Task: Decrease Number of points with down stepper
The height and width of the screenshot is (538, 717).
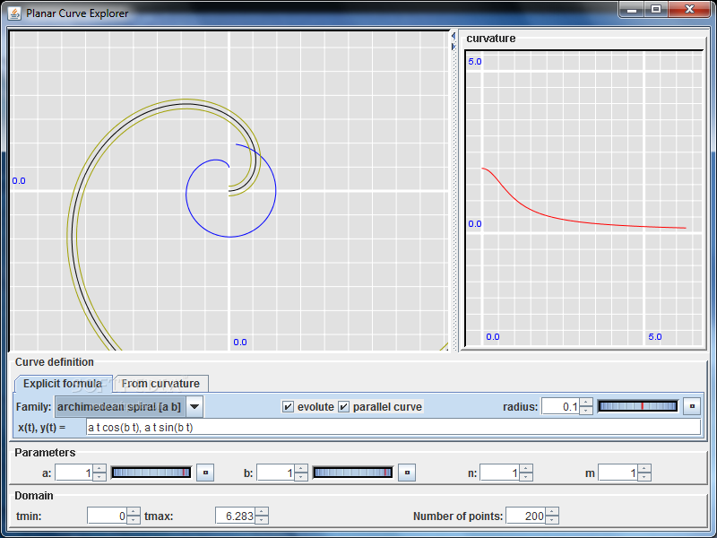Action: [x=552, y=520]
